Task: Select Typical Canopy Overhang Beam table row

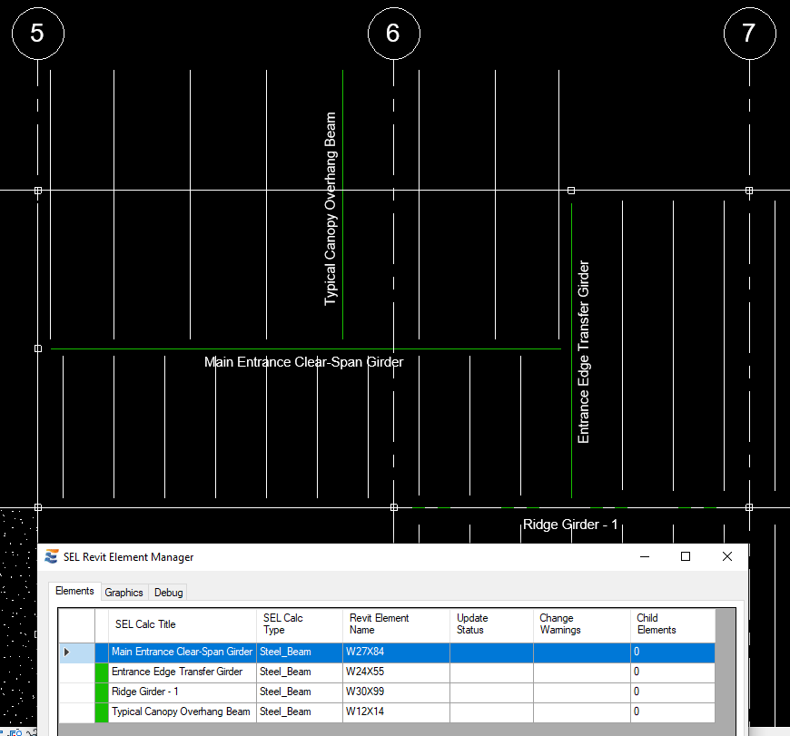Action: [x=181, y=712]
